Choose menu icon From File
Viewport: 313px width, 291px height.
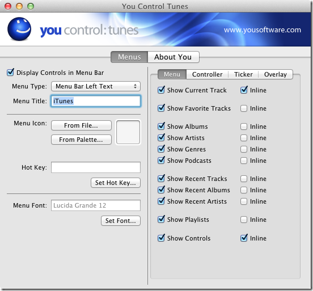(81, 125)
